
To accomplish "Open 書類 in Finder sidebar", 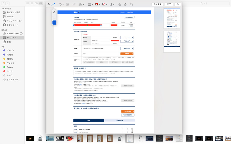I will pos(12,42).
